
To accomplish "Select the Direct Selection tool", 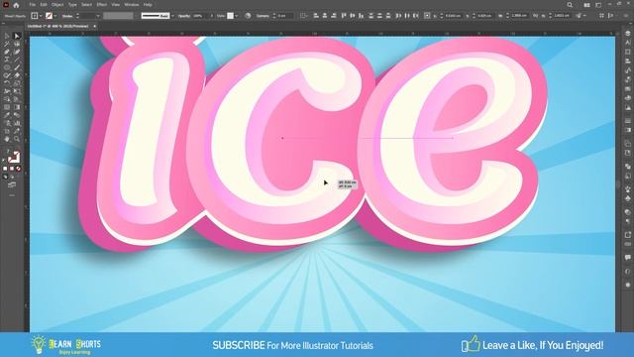I will [17, 36].
